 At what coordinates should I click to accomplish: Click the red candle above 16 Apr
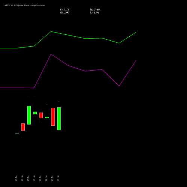click(23, 127)
